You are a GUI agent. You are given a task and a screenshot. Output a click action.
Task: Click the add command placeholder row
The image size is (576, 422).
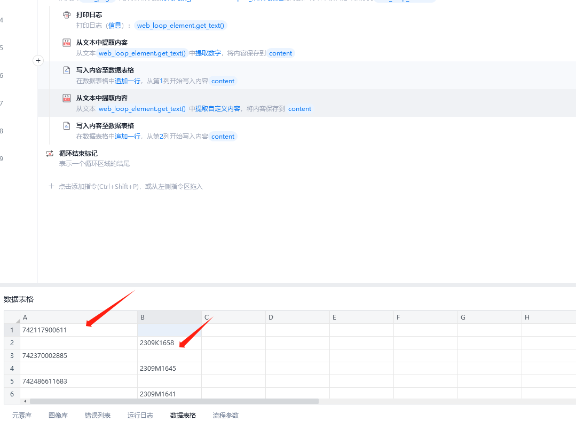click(130, 186)
